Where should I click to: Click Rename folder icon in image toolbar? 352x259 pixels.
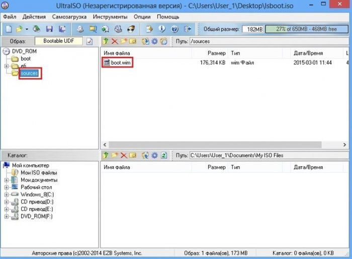[133, 41]
